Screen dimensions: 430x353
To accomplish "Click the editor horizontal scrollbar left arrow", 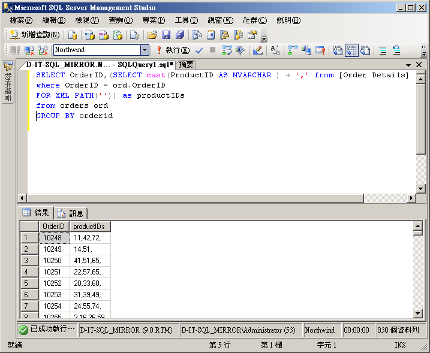I will tap(22, 198).
